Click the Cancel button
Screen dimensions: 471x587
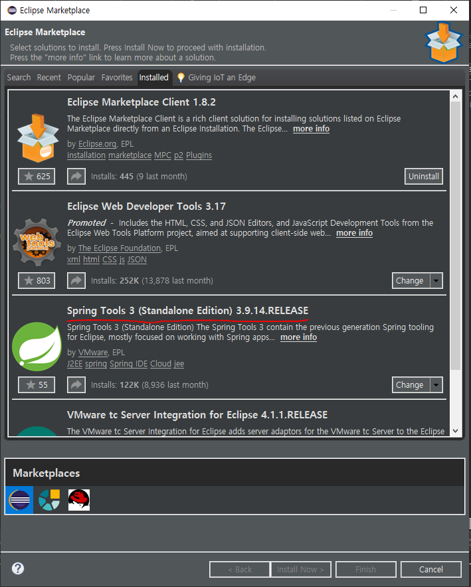tap(431, 570)
